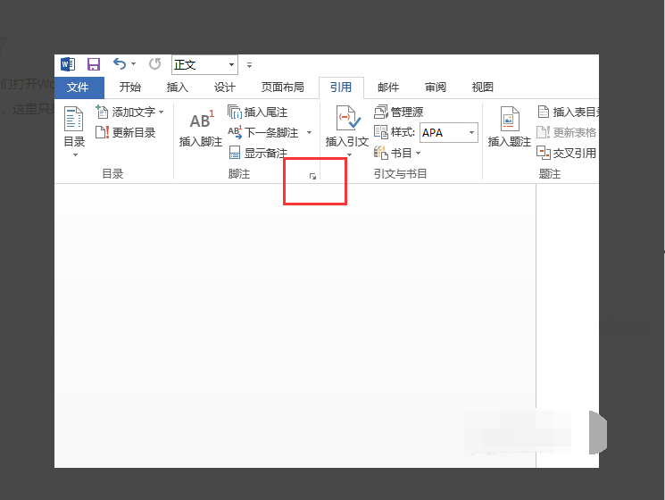Switch to the 设计 tab
Image resolution: width=665 pixels, height=500 pixels.
(x=225, y=87)
